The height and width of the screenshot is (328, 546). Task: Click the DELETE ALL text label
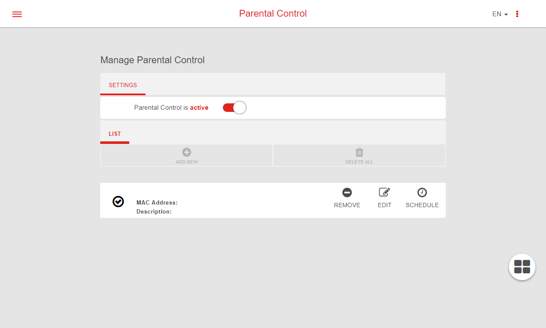359,162
